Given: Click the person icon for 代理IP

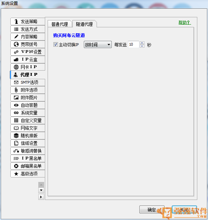Looking at the screenshot, I should click(16, 75).
